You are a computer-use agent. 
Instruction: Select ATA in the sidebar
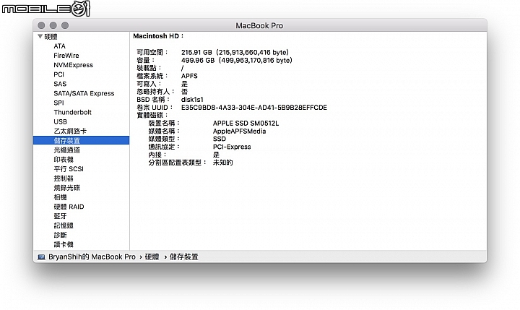click(x=60, y=46)
